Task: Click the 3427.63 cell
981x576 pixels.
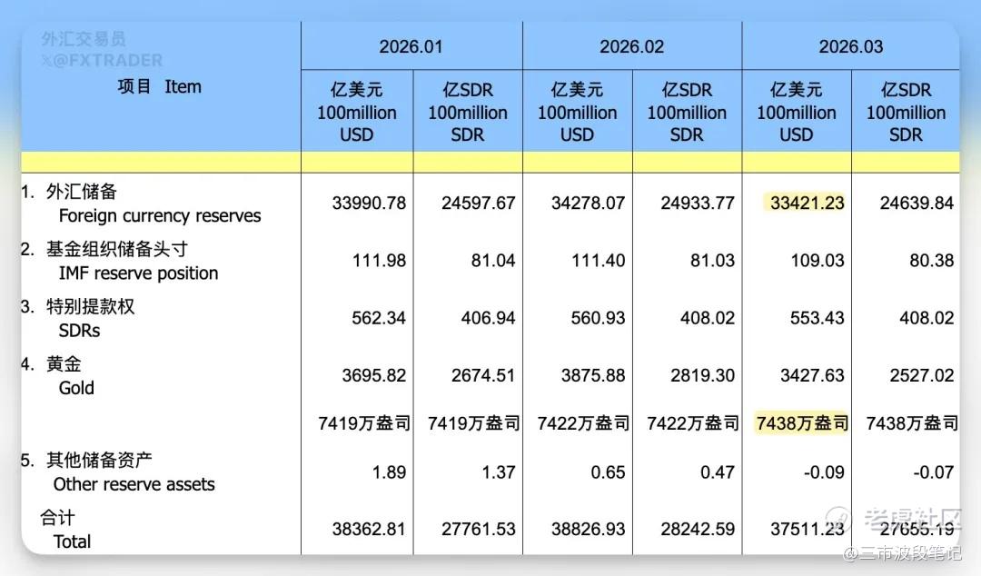Action: [812, 375]
